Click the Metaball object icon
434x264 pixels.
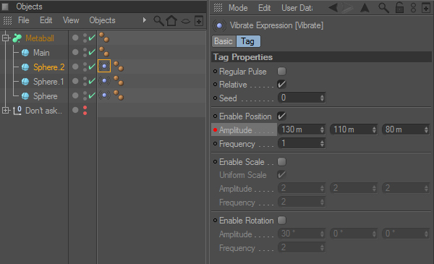point(17,38)
